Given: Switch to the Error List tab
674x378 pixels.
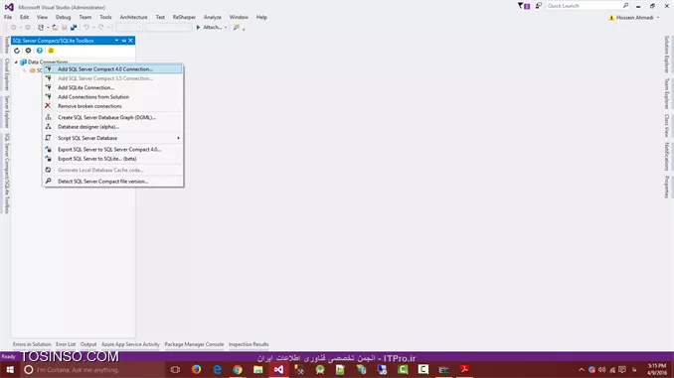Looking at the screenshot, I should (66, 344).
